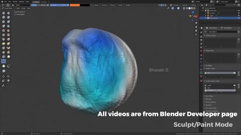Open the Options dropdown
Viewport: 241px width, 135px height.
pos(194,5)
